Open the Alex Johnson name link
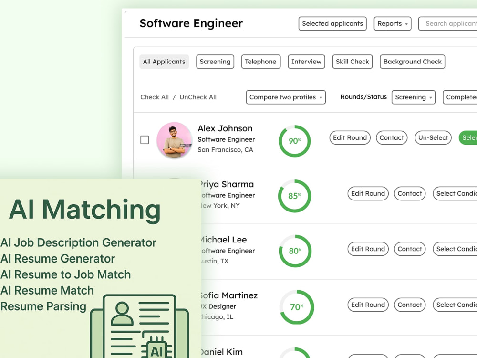The height and width of the screenshot is (358, 477). pyautogui.click(x=225, y=128)
